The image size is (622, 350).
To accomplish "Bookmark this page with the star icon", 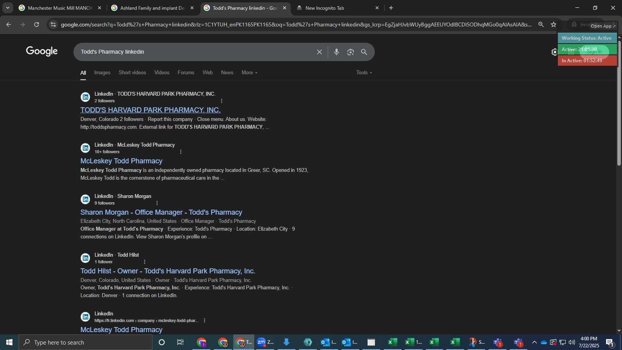I will point(554,24).
